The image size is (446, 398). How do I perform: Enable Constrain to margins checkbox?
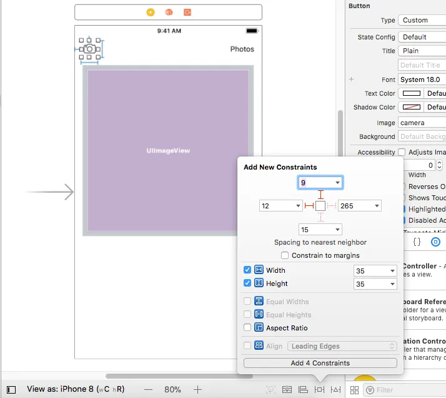[285, 255]
